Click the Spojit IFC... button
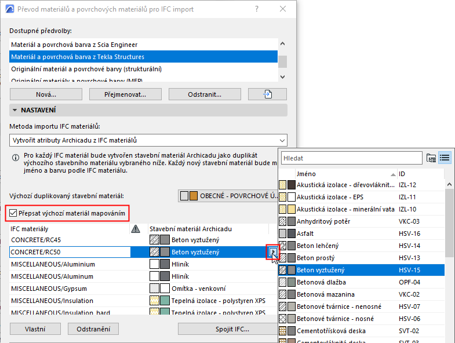 tap(228, 329)
